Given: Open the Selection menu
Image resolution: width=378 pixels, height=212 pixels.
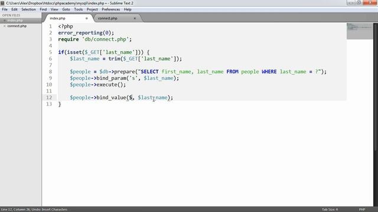Looking at the screenshot, I should tap(28, 9).
